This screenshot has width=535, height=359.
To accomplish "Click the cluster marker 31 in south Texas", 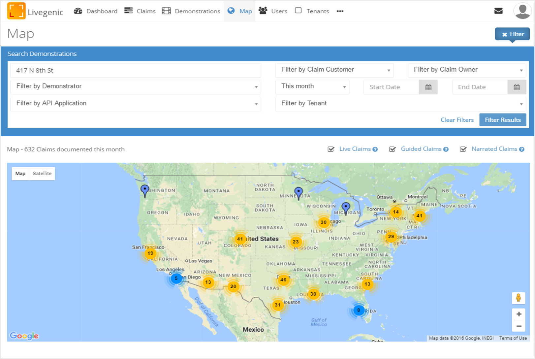I will coord(278,305).
